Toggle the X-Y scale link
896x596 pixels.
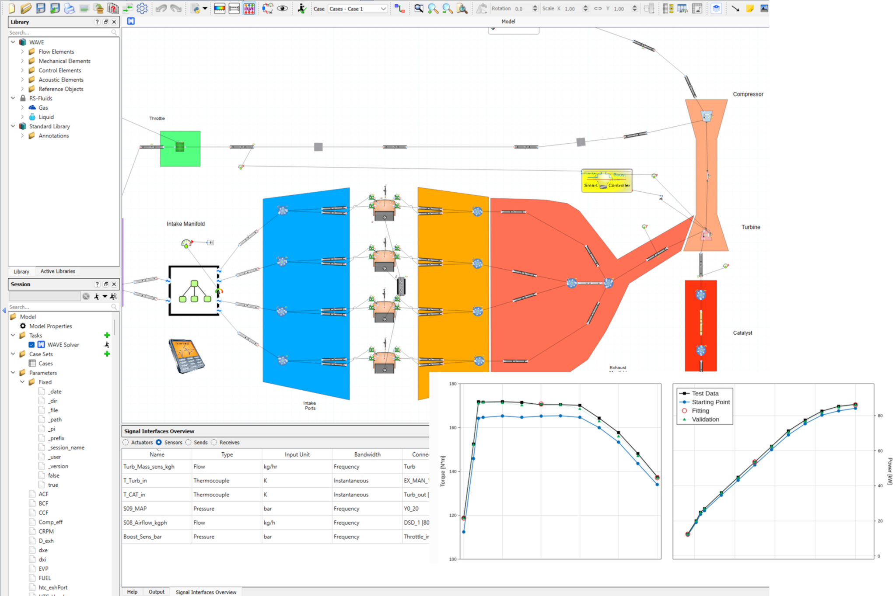(x=598, y=8)
